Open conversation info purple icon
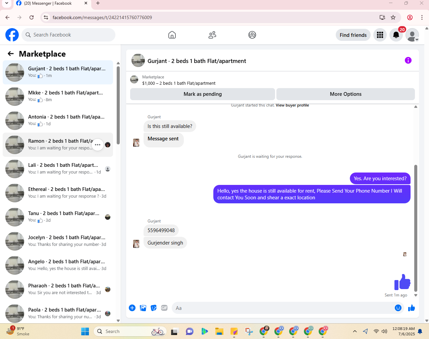Image resolution: width=429 pixels, height=339 pixels. (408, 60)
